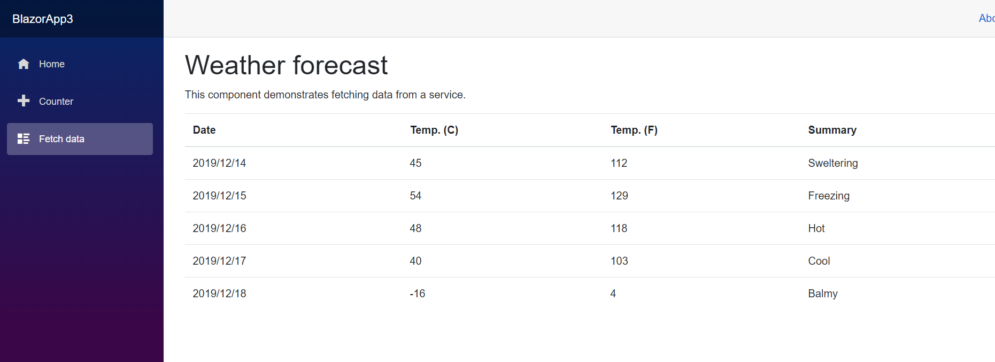The width and height of the screenshot is (995, 362).
Task: Click the Freezing summary cell
Action: (x=828, y=196)
